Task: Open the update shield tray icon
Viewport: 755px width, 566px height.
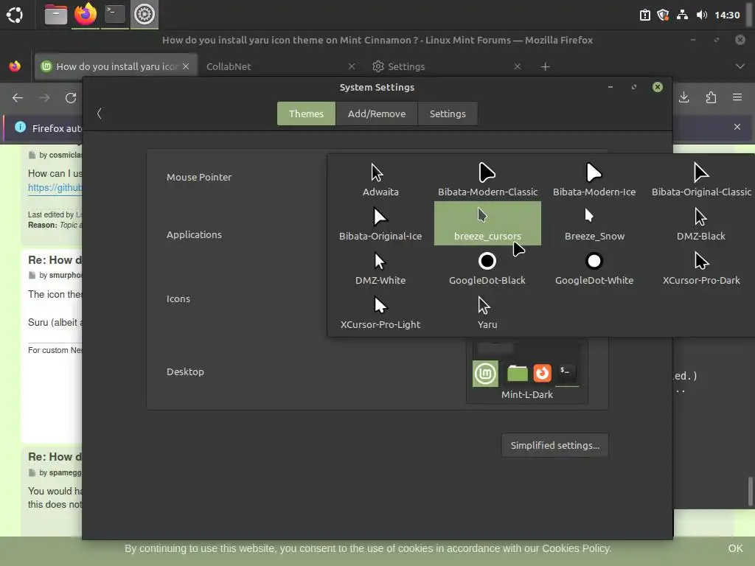Action: 664,15
